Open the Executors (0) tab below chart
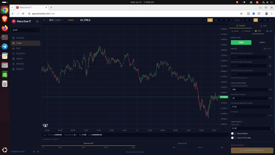 [89, 143]
